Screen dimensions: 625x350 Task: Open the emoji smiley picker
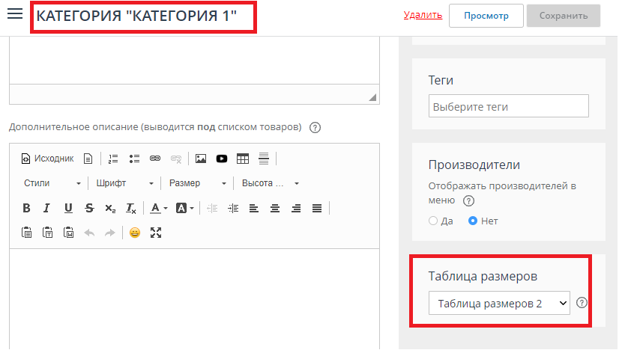pos(135,233)
